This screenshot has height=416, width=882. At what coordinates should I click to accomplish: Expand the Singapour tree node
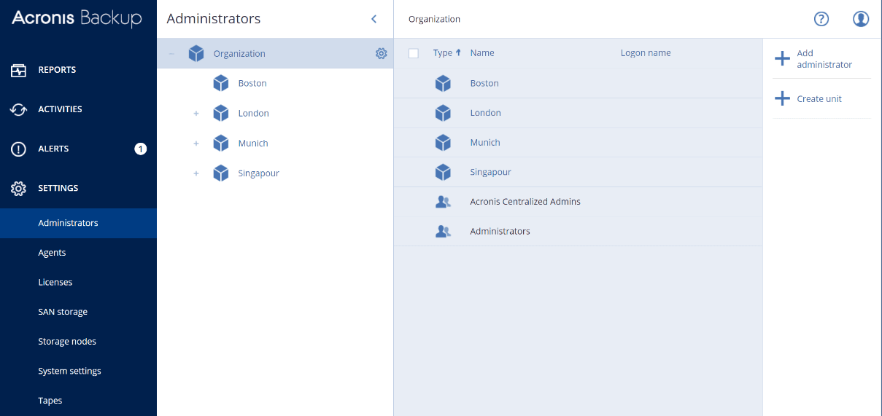tap(196, 173)
